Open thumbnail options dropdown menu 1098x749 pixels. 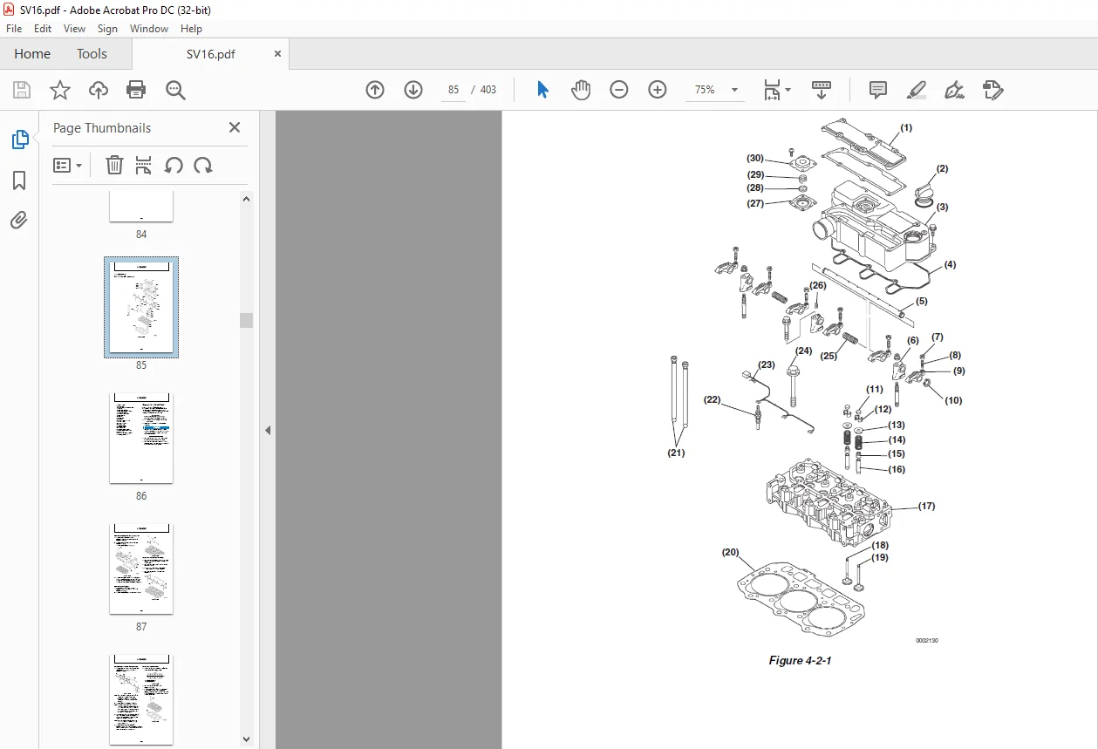(67, 165)
